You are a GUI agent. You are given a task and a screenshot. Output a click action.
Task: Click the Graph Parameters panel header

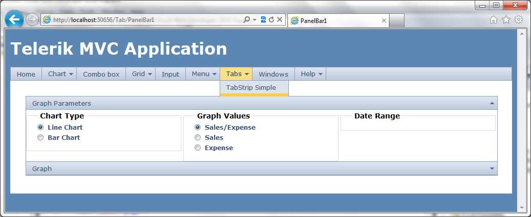[x=262, y=103]
